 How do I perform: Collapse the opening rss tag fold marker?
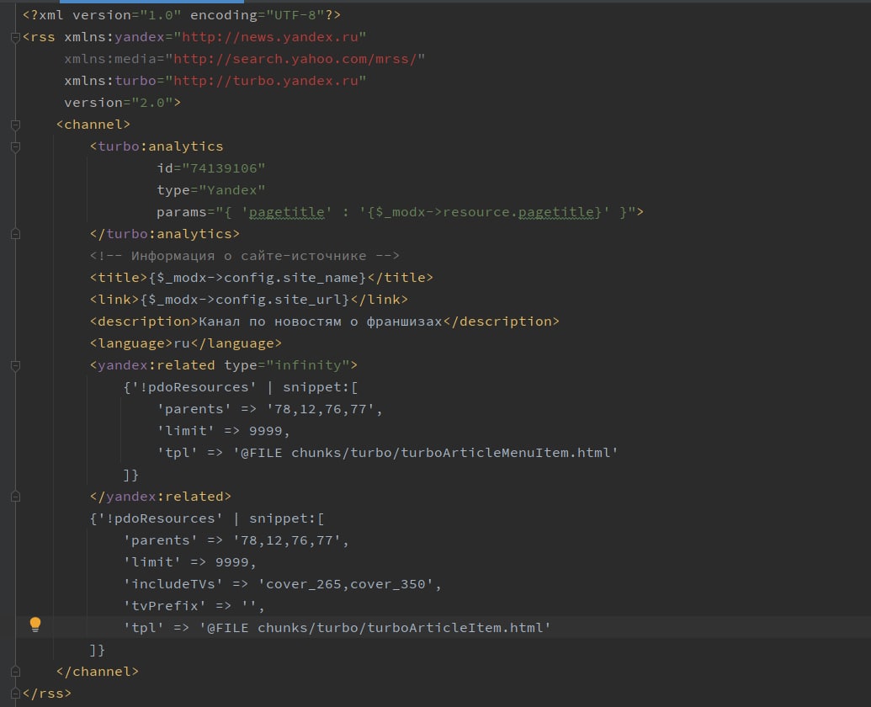pos(15,37)
